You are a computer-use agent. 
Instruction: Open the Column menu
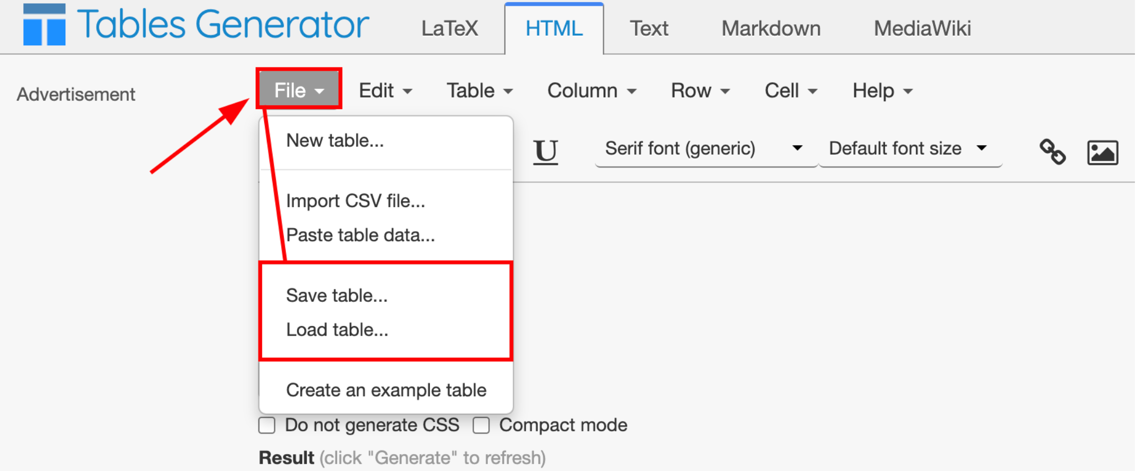[x=592, y=91]
